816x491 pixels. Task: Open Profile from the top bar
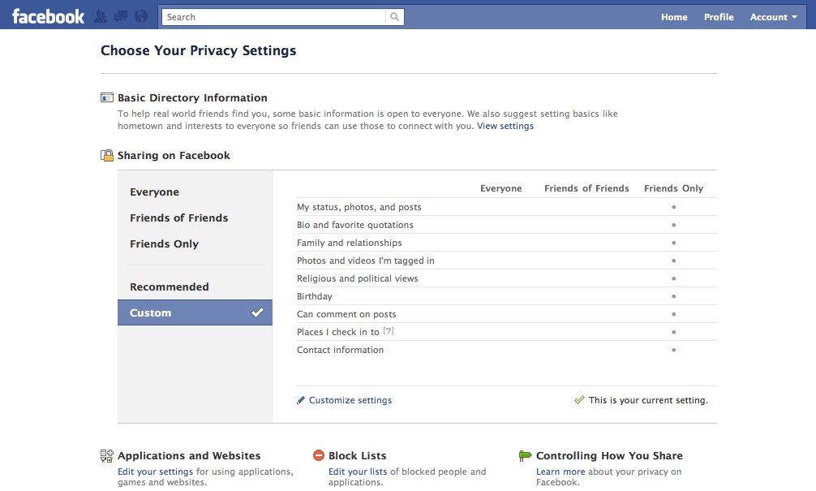point(719,17)
